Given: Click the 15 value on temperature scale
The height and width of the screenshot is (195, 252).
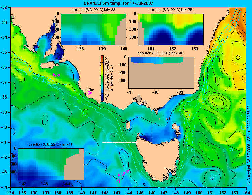Looking at the screenshot, I should (107, 79).
